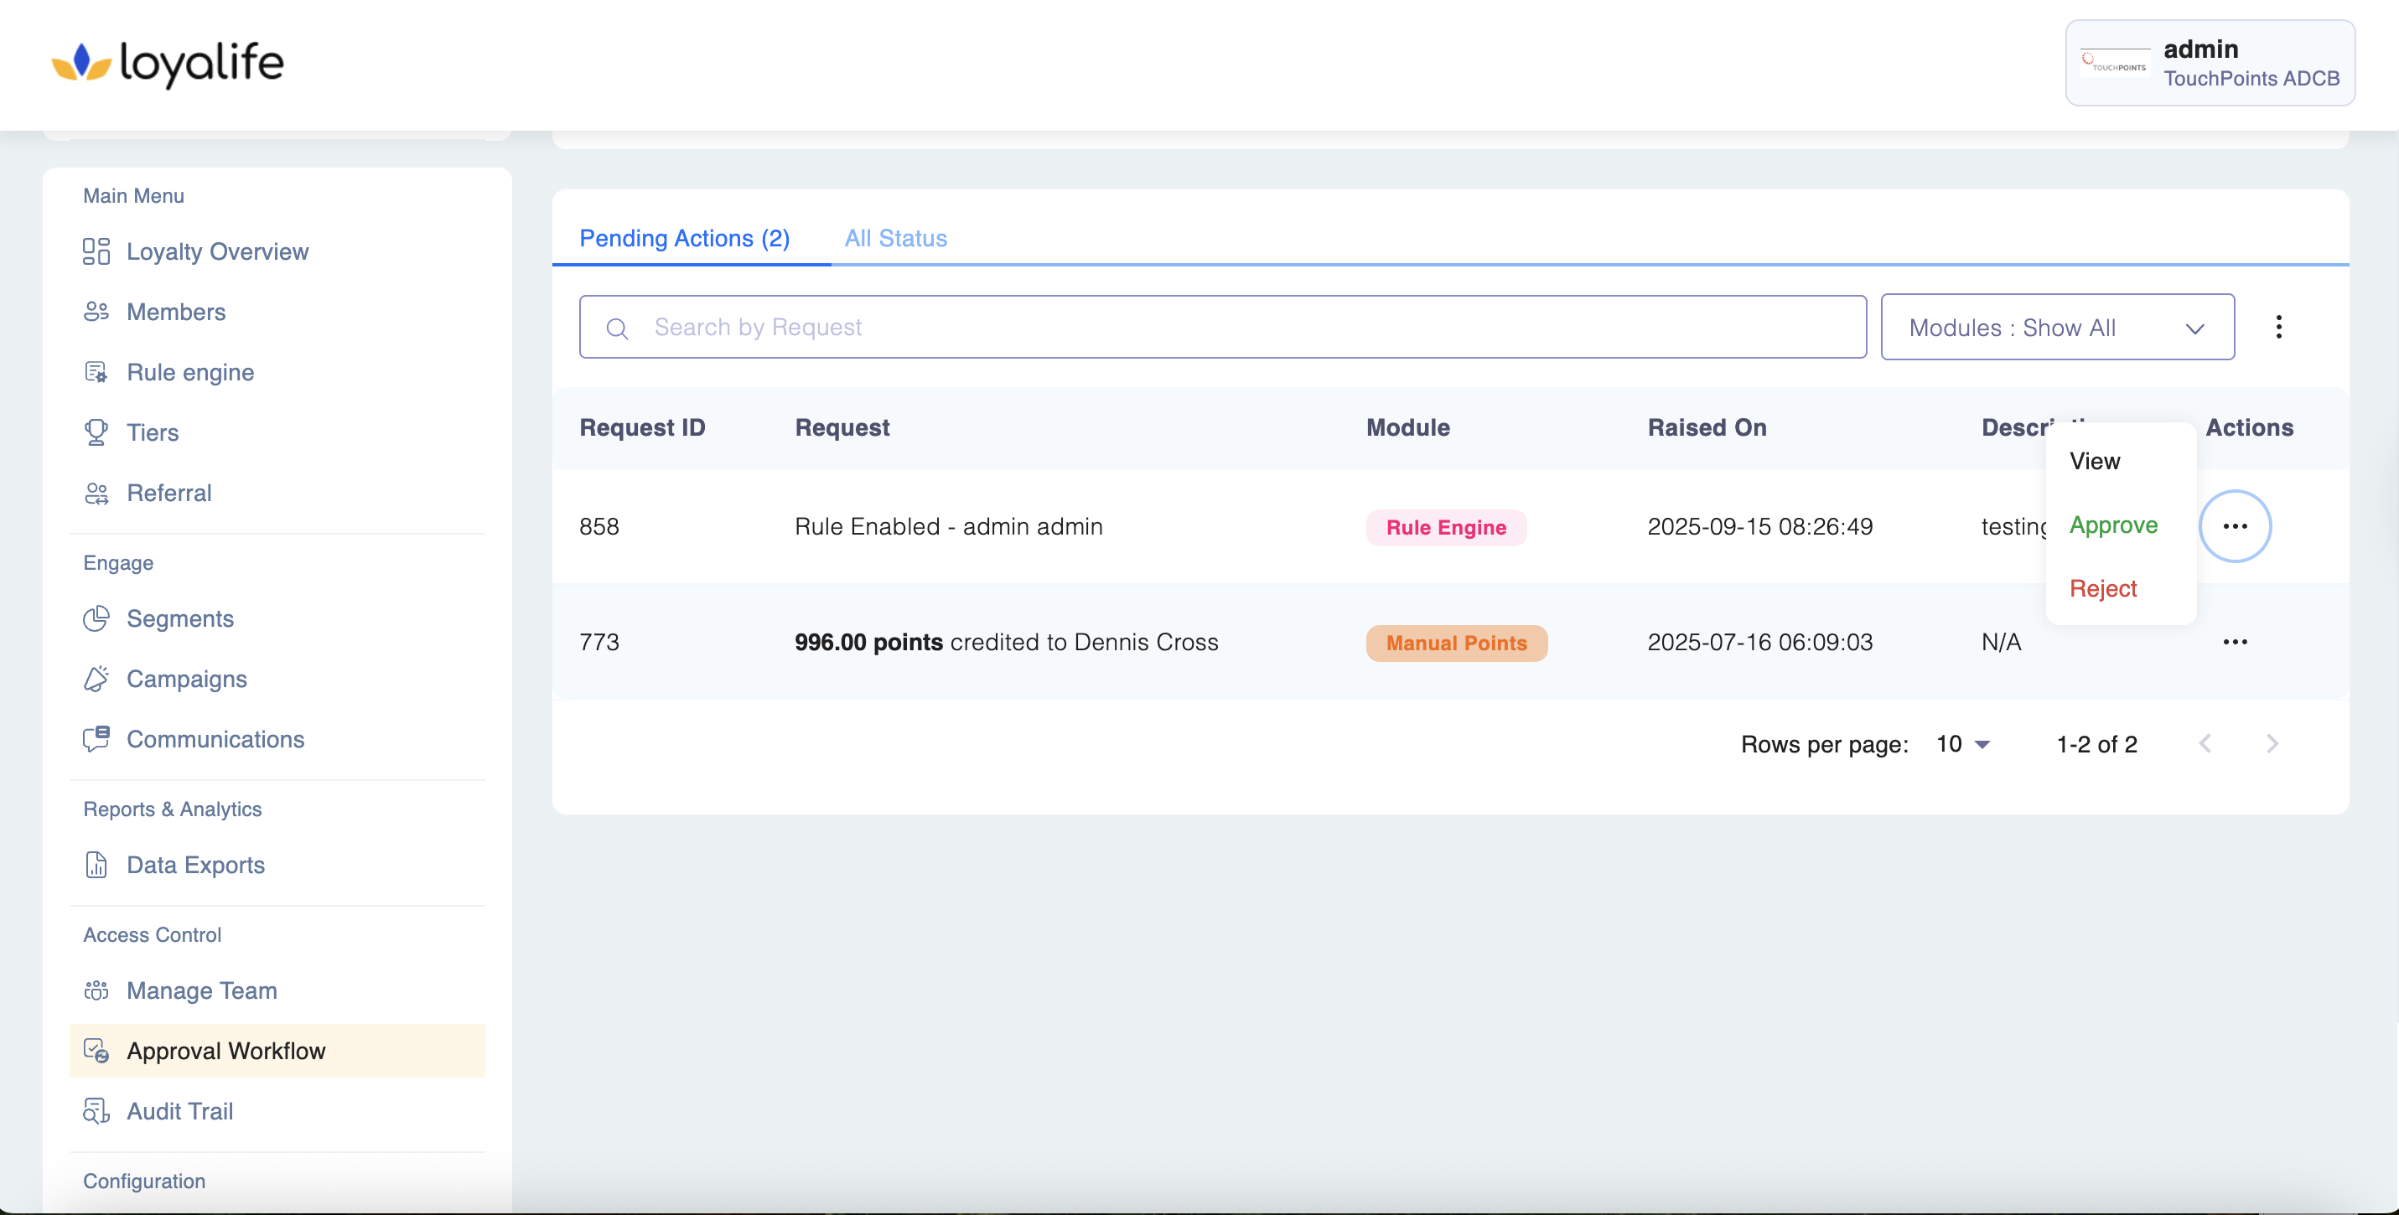Viewport: 2399px width, 1215px height.
Task: Open the rows per page dropdown
Action: pyautogui.click(x=1962, y=744)
